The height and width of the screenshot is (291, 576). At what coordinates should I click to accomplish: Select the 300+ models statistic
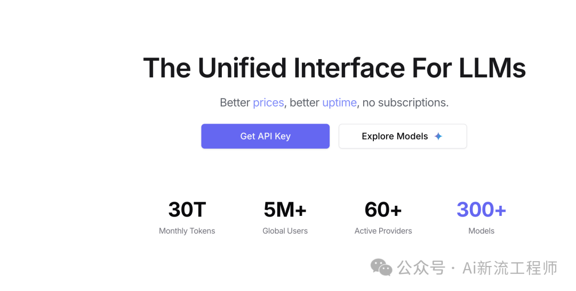point(481,210)
